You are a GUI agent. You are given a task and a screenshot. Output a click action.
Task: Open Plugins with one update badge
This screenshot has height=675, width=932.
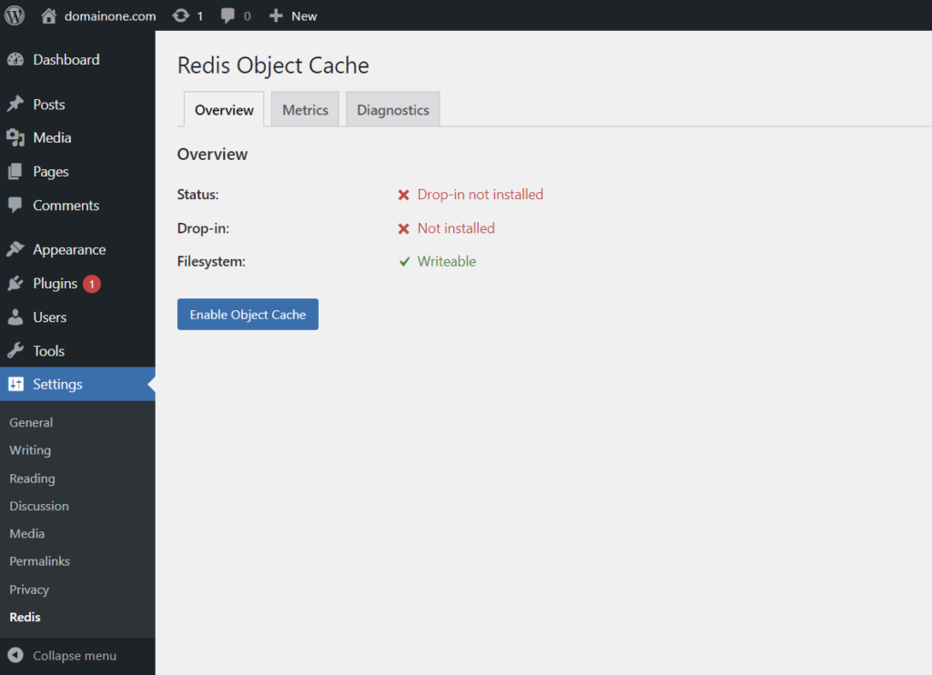click(56, 284)
